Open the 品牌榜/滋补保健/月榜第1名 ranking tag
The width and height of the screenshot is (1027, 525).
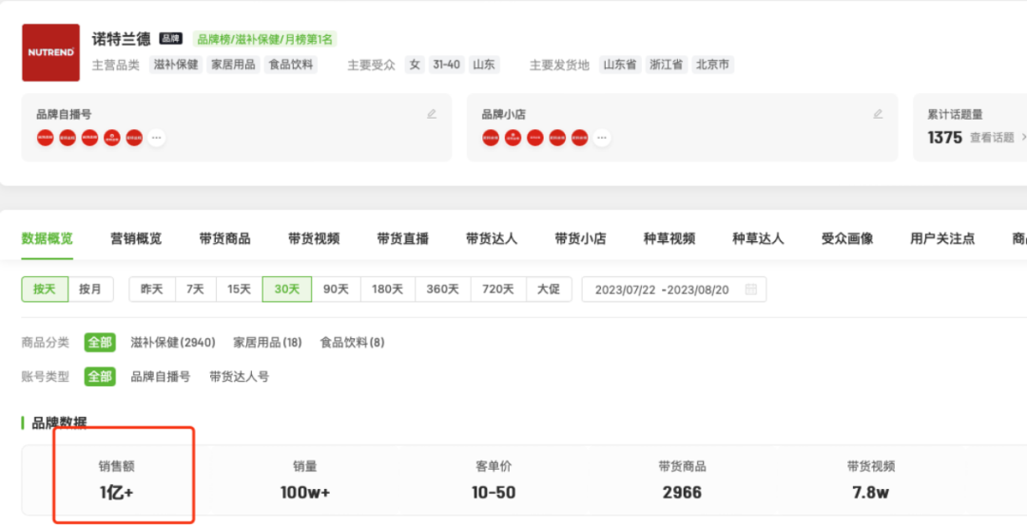(265, 39)
